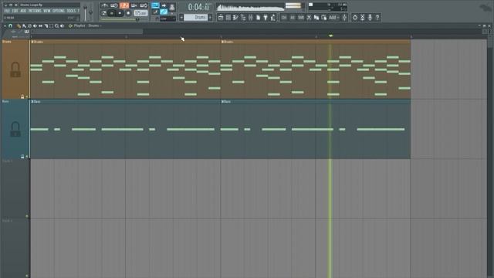The width and height of the screenshot is (494, 278).
Task: Mute Track 3 using its green dot
Action: [x=27, y=216]
